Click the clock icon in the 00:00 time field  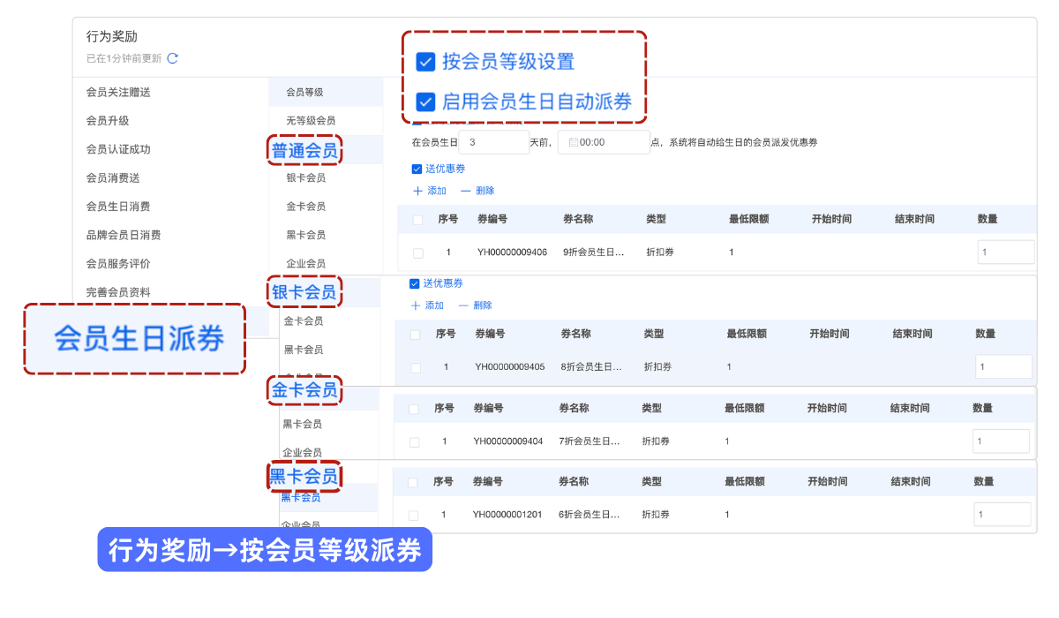573,142
